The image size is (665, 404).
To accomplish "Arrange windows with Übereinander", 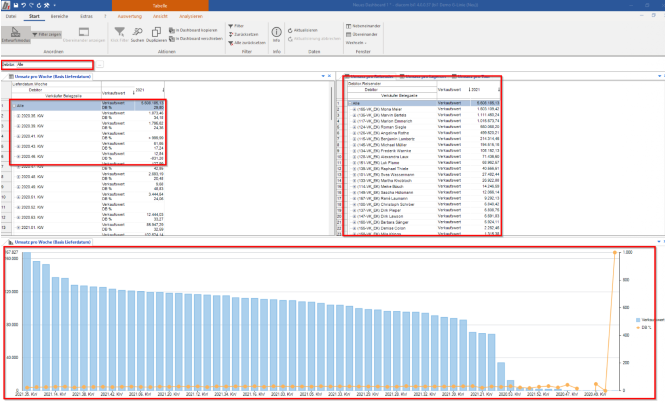I will coord(362,34).
